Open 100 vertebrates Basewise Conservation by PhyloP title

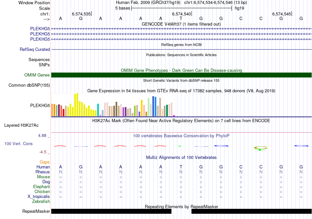(181, 136)
